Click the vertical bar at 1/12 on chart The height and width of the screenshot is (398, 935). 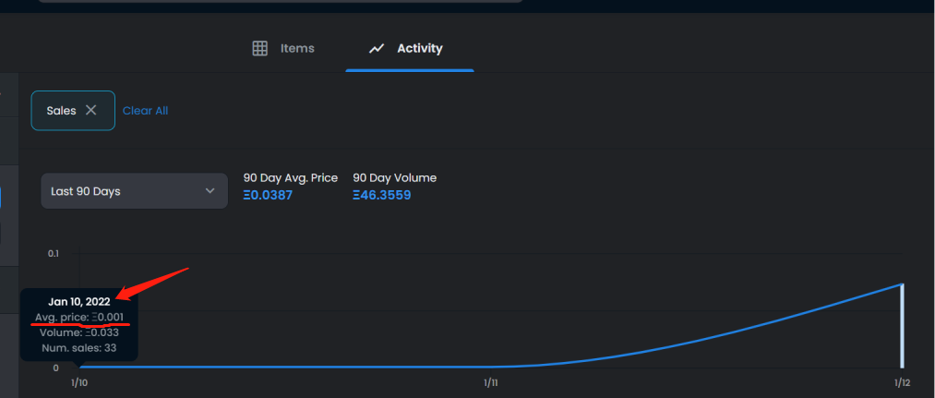tap(902, 325)
